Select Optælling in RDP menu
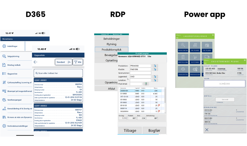 106,60
